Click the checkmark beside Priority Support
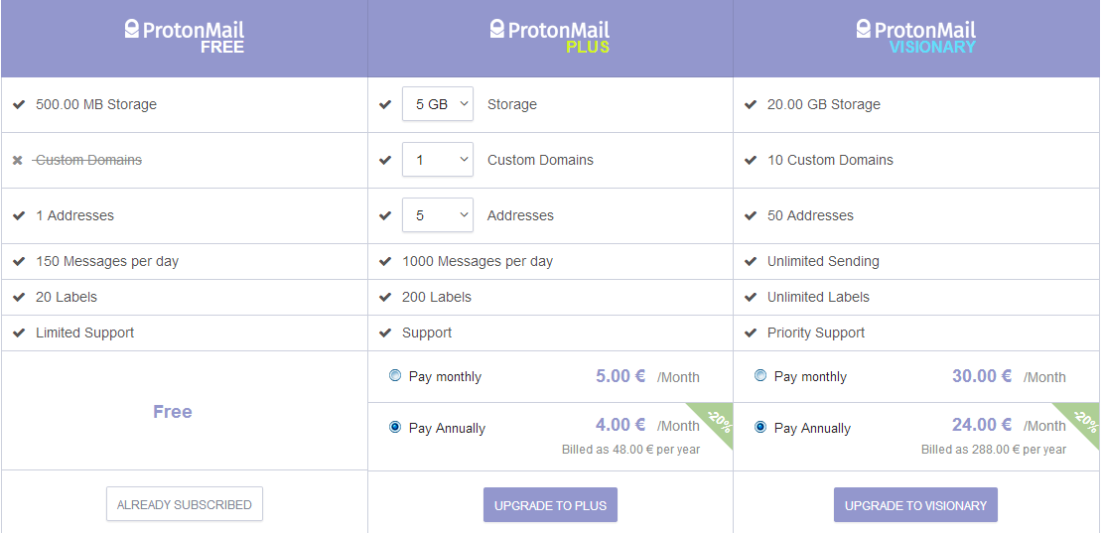The image size is (1103, 533). point(751,333)
